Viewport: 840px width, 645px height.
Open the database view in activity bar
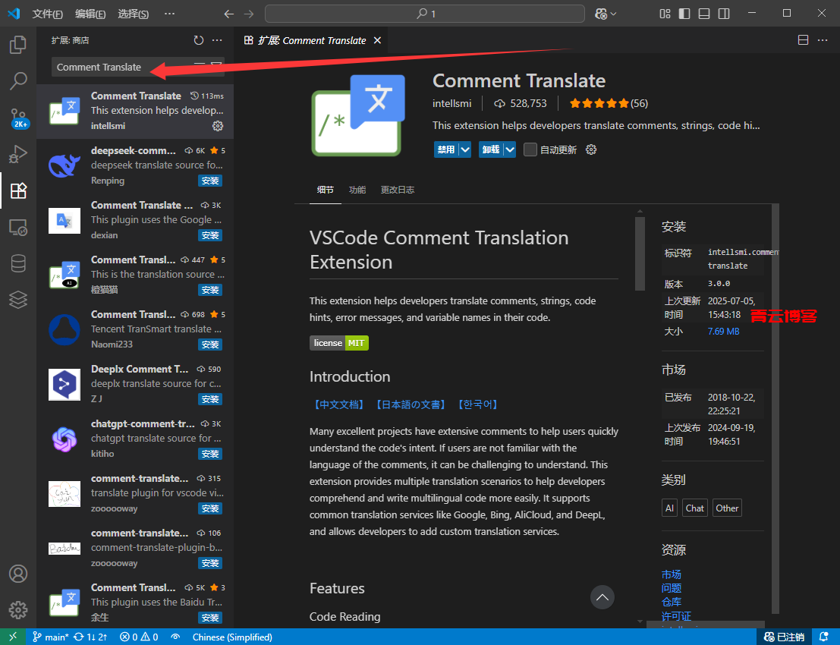click(18, 263)
